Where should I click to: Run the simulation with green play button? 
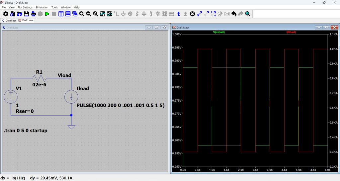[x=47, y=14]
